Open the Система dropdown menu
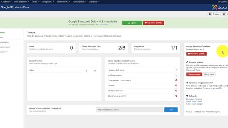Viewport: 228px width, 128px height. click(x=6, y=2)
